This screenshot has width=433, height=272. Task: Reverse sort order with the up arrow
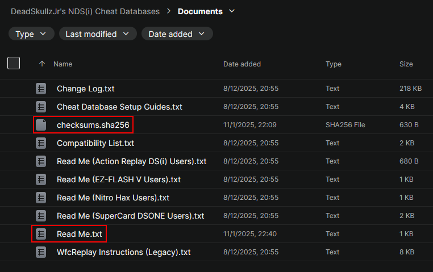(x=42, y=64)
